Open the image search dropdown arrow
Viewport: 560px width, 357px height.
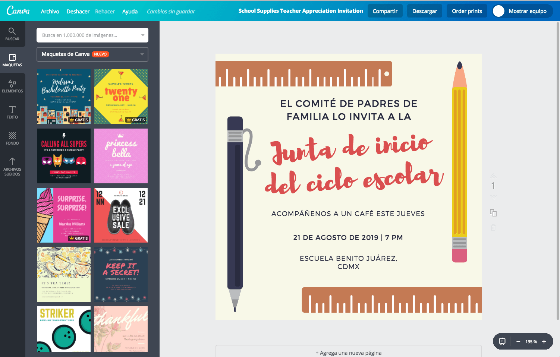pyautogui.click(x=142, y=35)
